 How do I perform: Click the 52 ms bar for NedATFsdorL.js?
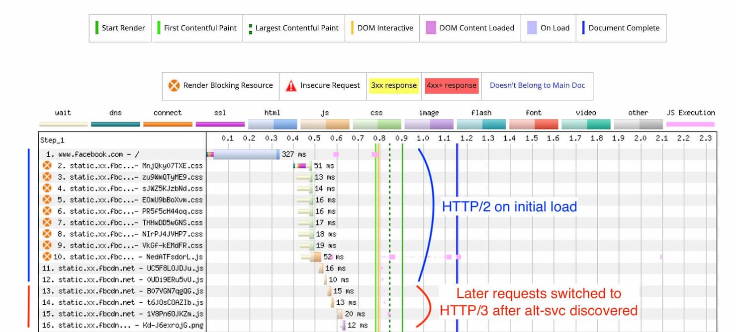coord(315,257)
